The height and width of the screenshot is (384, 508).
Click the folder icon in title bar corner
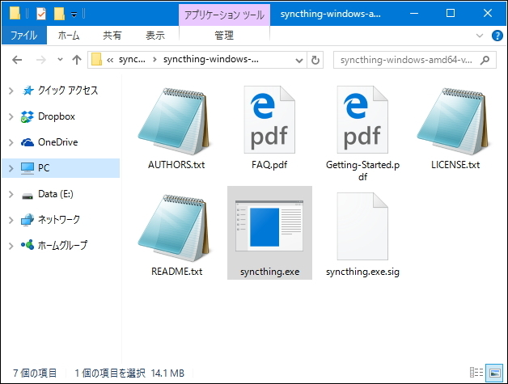pos(15,13)
